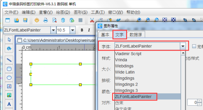Save the label with the floppy icon

(25, 20)
